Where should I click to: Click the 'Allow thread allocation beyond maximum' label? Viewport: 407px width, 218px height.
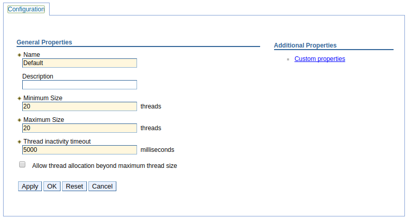[x=104, y=166]
